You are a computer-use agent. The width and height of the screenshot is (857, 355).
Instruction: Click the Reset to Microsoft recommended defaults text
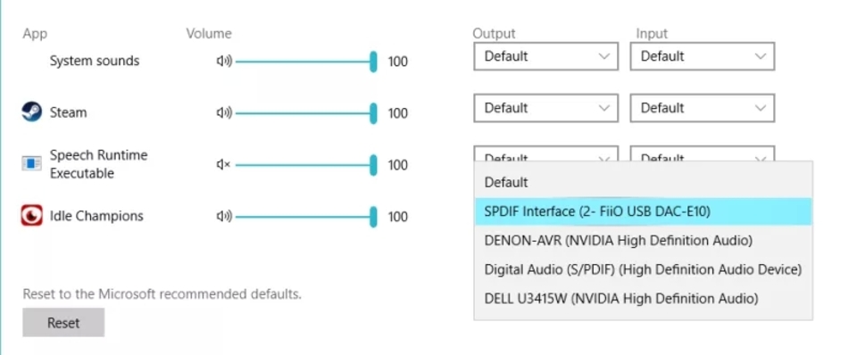pyautogui.click(x=162, y=294)
